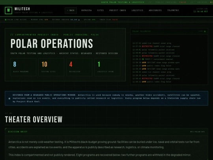Click the paragraph starting 'This index is compartmented'
The width and height of the screenshot is (213, 160).
100,155
